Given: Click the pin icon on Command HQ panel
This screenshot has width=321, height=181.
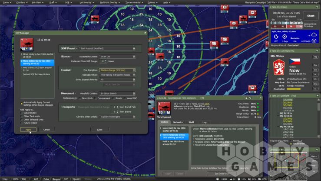Looking at the screenshot, I should (x=318, y=50).
